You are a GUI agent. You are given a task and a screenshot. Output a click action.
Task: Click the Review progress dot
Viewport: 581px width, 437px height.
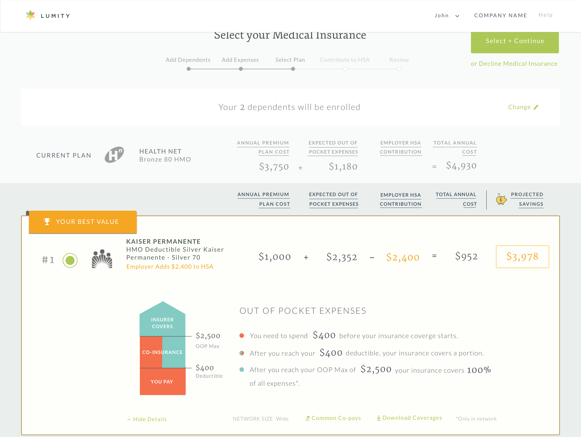(399, 69)
